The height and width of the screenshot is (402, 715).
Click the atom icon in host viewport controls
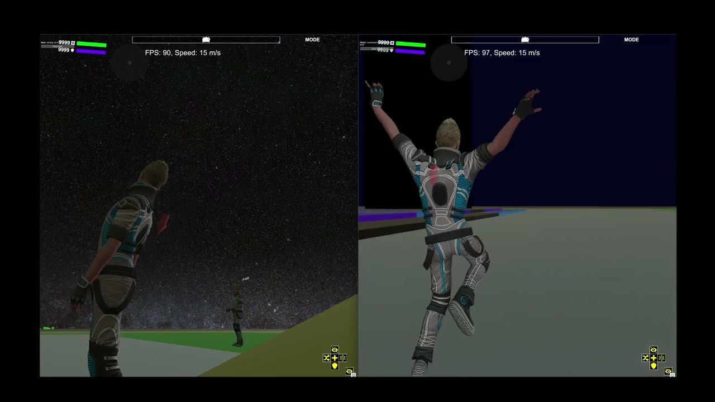344,358
